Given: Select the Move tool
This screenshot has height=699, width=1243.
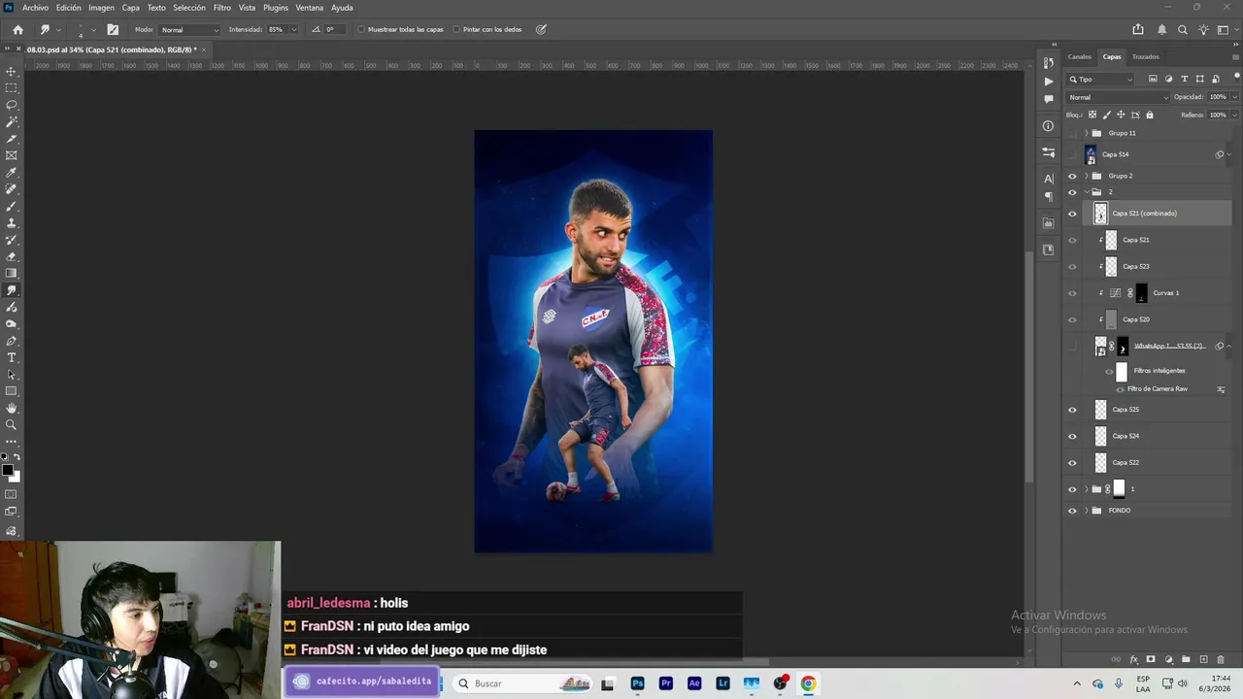Looking at the screenshot, I should (12, 72).
